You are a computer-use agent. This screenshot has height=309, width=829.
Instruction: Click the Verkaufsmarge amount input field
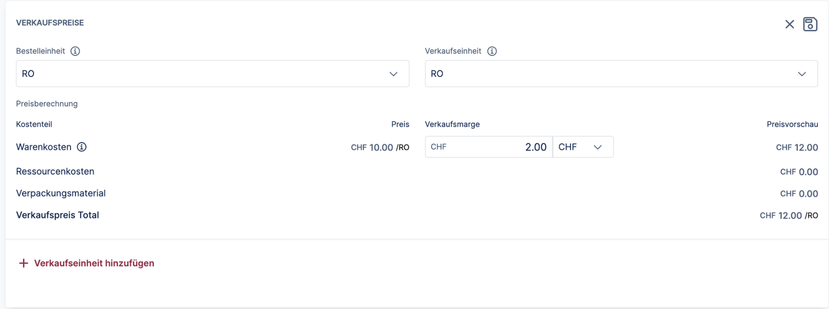(x=489, y=147)
